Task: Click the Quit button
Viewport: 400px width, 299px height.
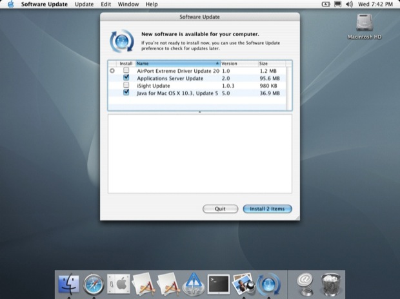Action: [220, 209]
